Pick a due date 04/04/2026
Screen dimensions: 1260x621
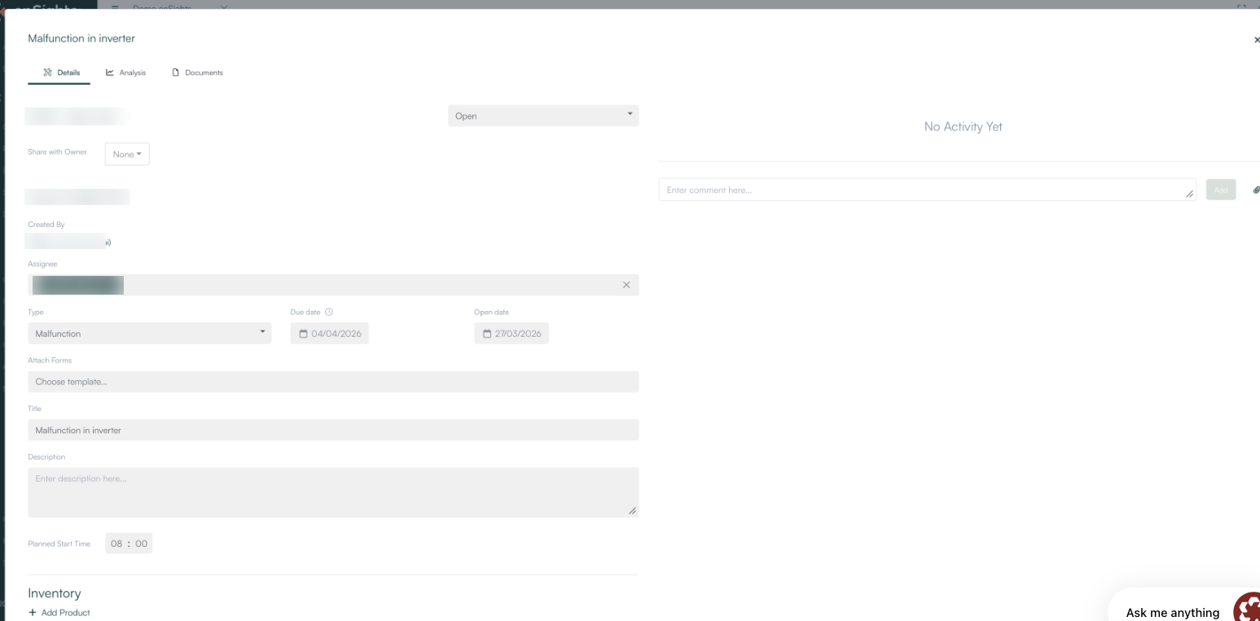(330, 334)
